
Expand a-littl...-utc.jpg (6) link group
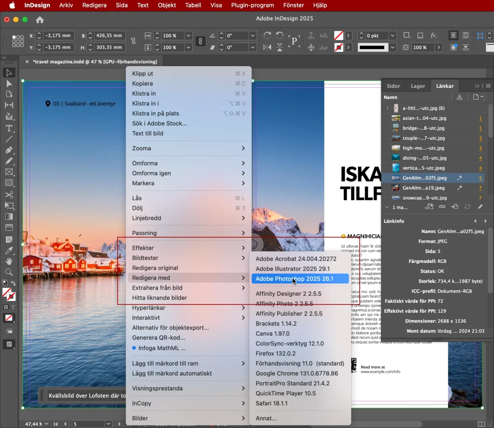[x=387, y=108]
